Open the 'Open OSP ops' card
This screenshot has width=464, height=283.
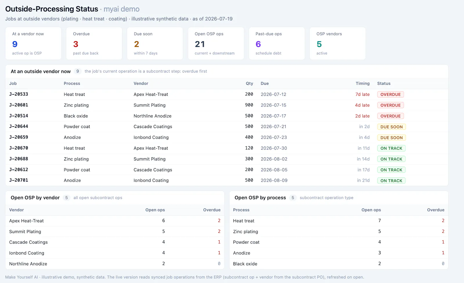(216, 44)
